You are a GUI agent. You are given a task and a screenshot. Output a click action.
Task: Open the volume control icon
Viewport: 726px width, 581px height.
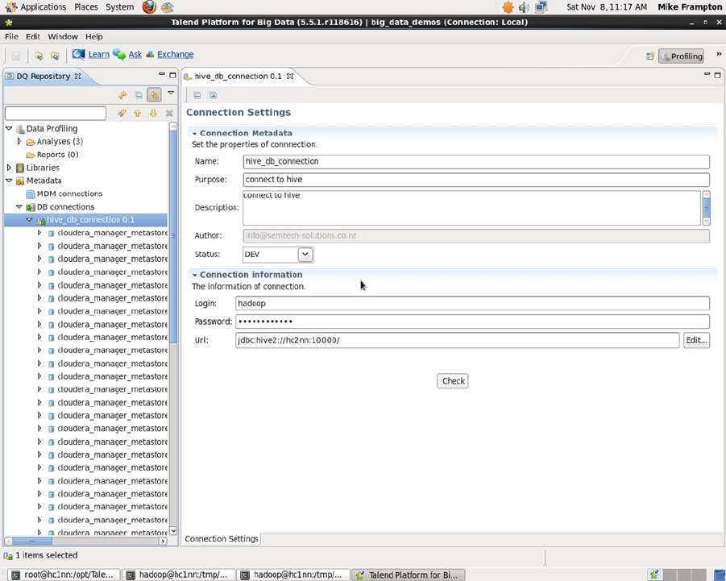coord(524,7)
